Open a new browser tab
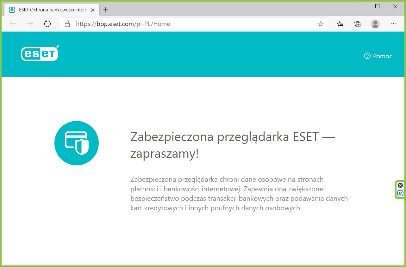Viewport: 406px width, 267px height. tap(105, 10)
